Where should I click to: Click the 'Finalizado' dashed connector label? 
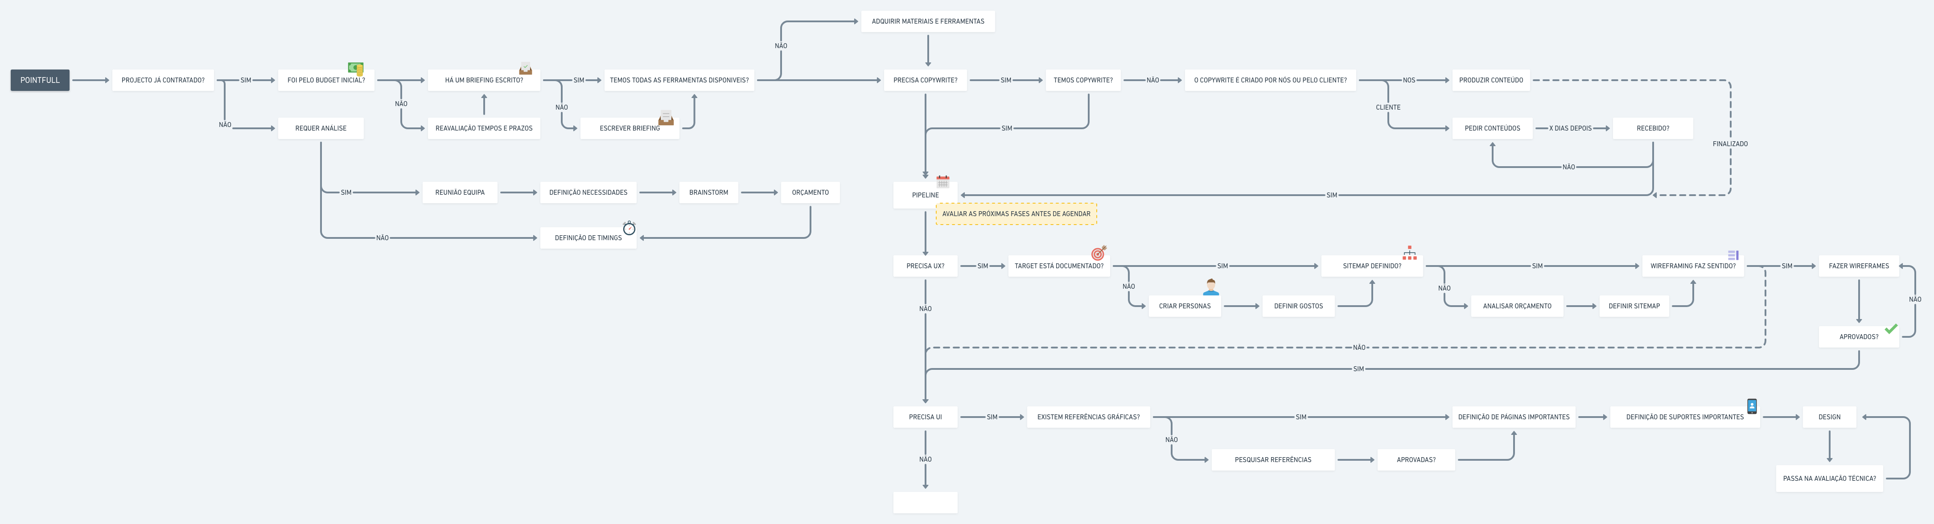pyautogui.click(x=1731, y=144)
